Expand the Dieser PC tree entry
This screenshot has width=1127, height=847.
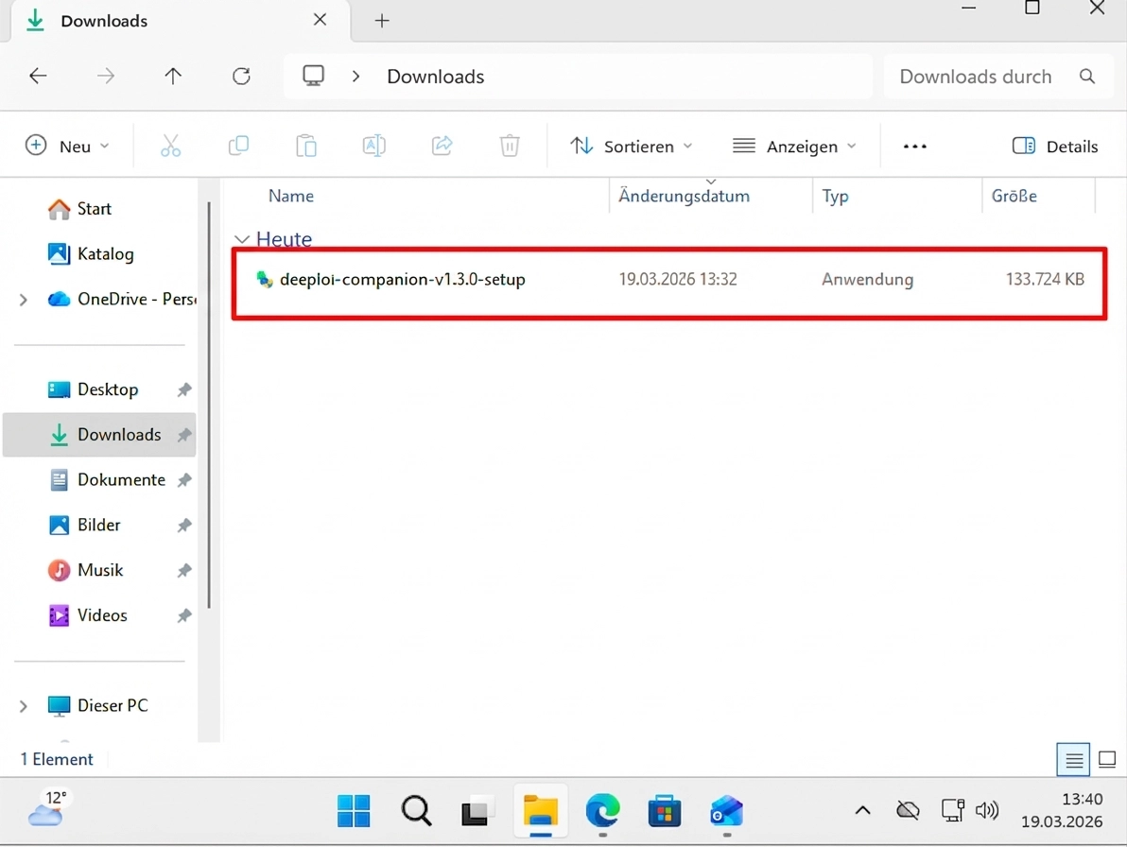[23, 705]
